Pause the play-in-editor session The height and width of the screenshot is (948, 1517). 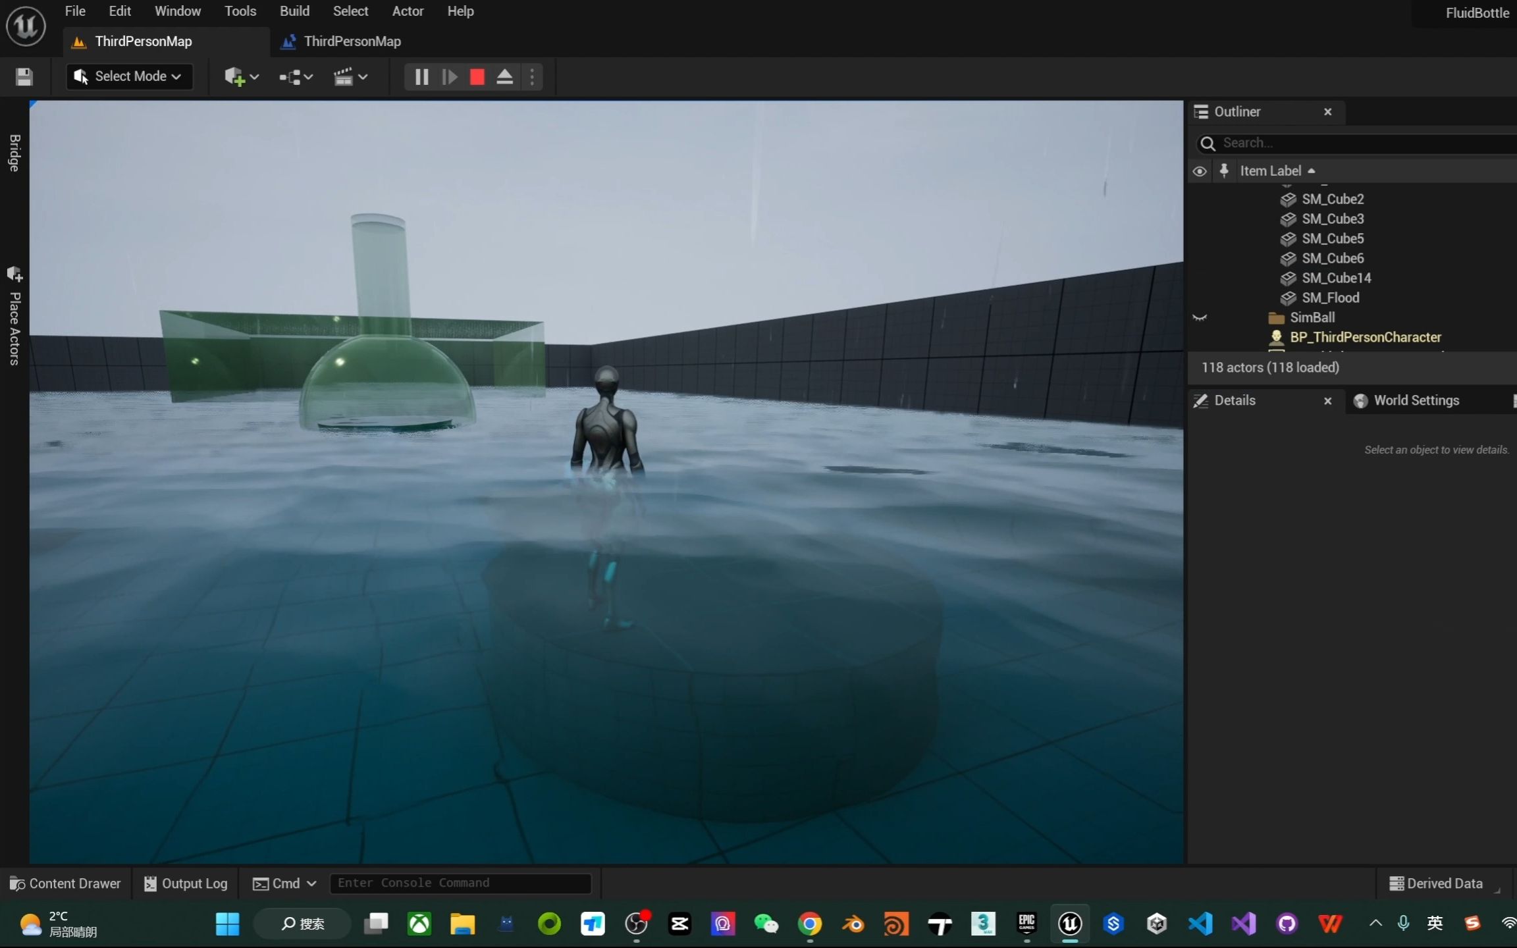point(421,77)
